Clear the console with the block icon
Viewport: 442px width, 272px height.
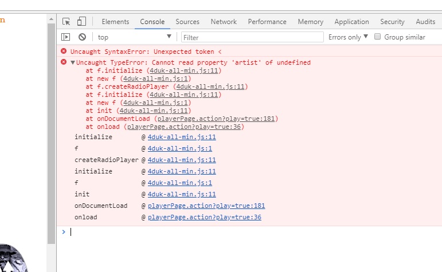point(82,37)
